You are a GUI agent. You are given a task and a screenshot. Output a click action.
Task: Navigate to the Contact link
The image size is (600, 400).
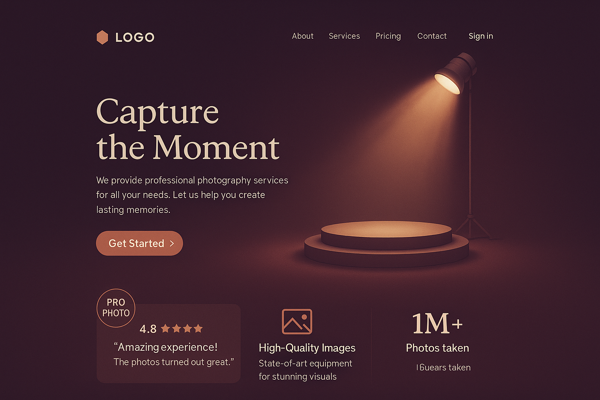(x=432, y=36)
